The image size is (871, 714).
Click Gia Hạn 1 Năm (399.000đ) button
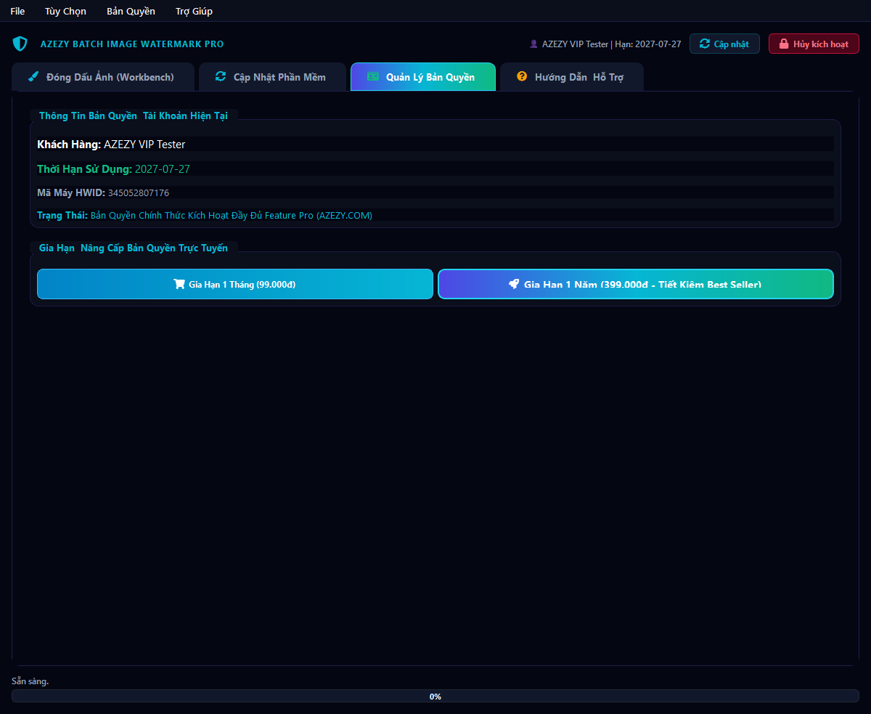pos(636,284)
